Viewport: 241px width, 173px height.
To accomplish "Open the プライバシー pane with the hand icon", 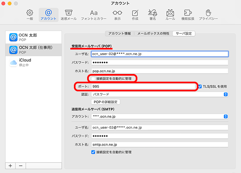I will pyautogui.click(x=208, y=15).
